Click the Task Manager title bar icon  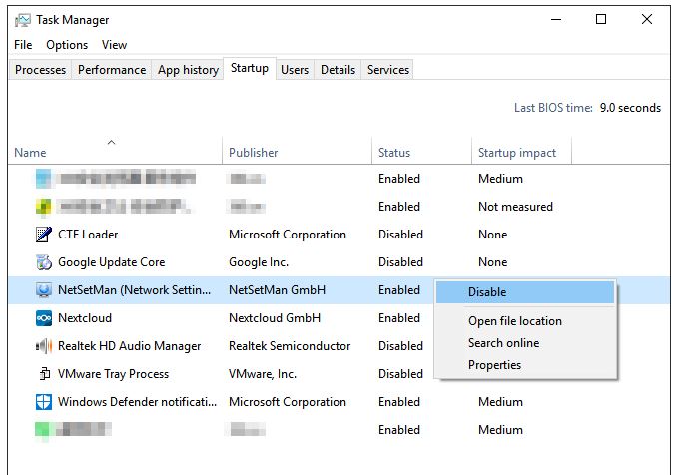tap(23, 20)
